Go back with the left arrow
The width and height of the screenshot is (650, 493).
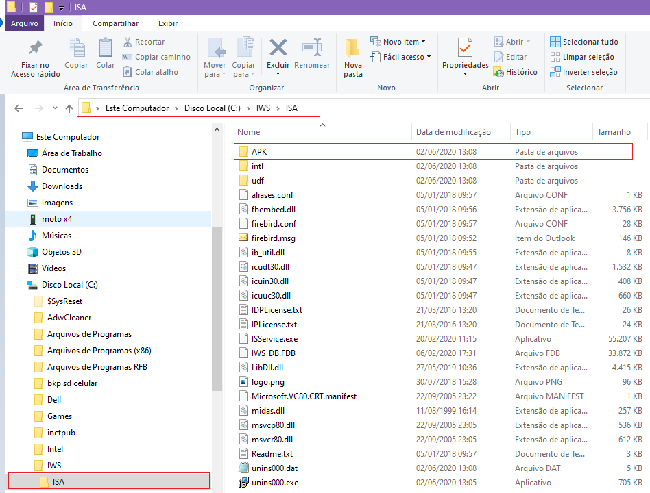(x=19, y=108)
